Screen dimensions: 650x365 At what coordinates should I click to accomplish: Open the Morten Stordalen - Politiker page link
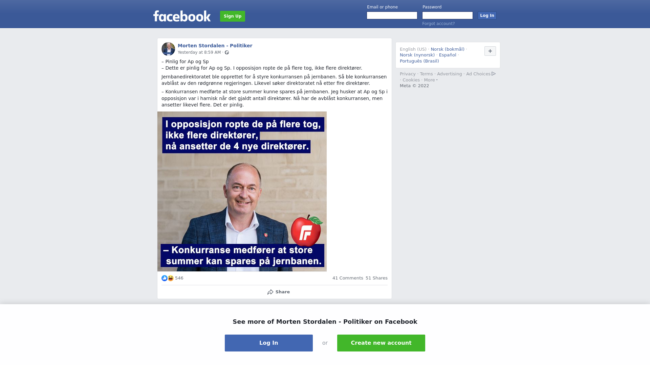click(x=215, y=46)
